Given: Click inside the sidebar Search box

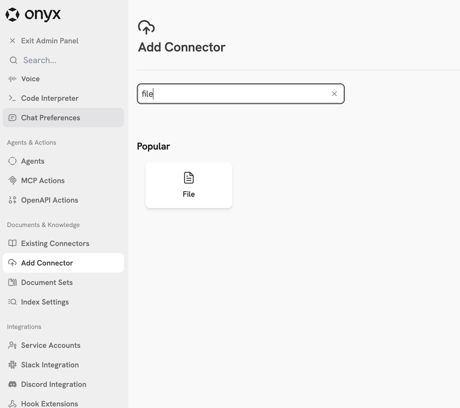Looking at the screenshot, I should coord(39,60).
